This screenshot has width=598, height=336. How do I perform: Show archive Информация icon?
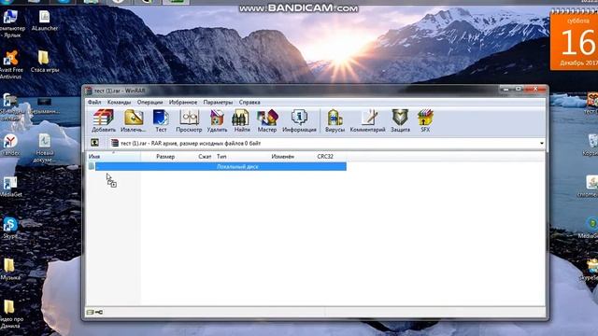click(x=299, y=120)
